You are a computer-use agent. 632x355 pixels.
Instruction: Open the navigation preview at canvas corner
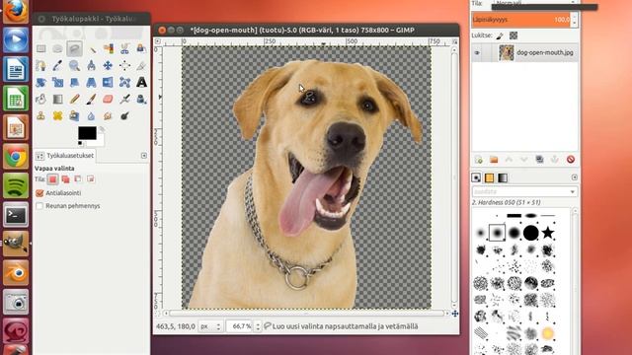(x=455, y=314)
